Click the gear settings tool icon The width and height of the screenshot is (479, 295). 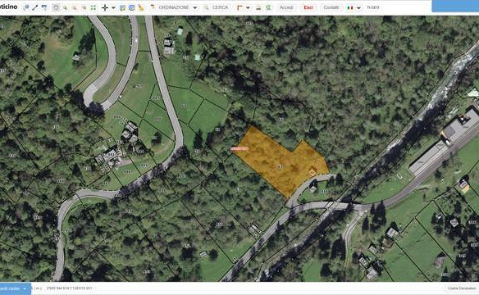point(56,7)
